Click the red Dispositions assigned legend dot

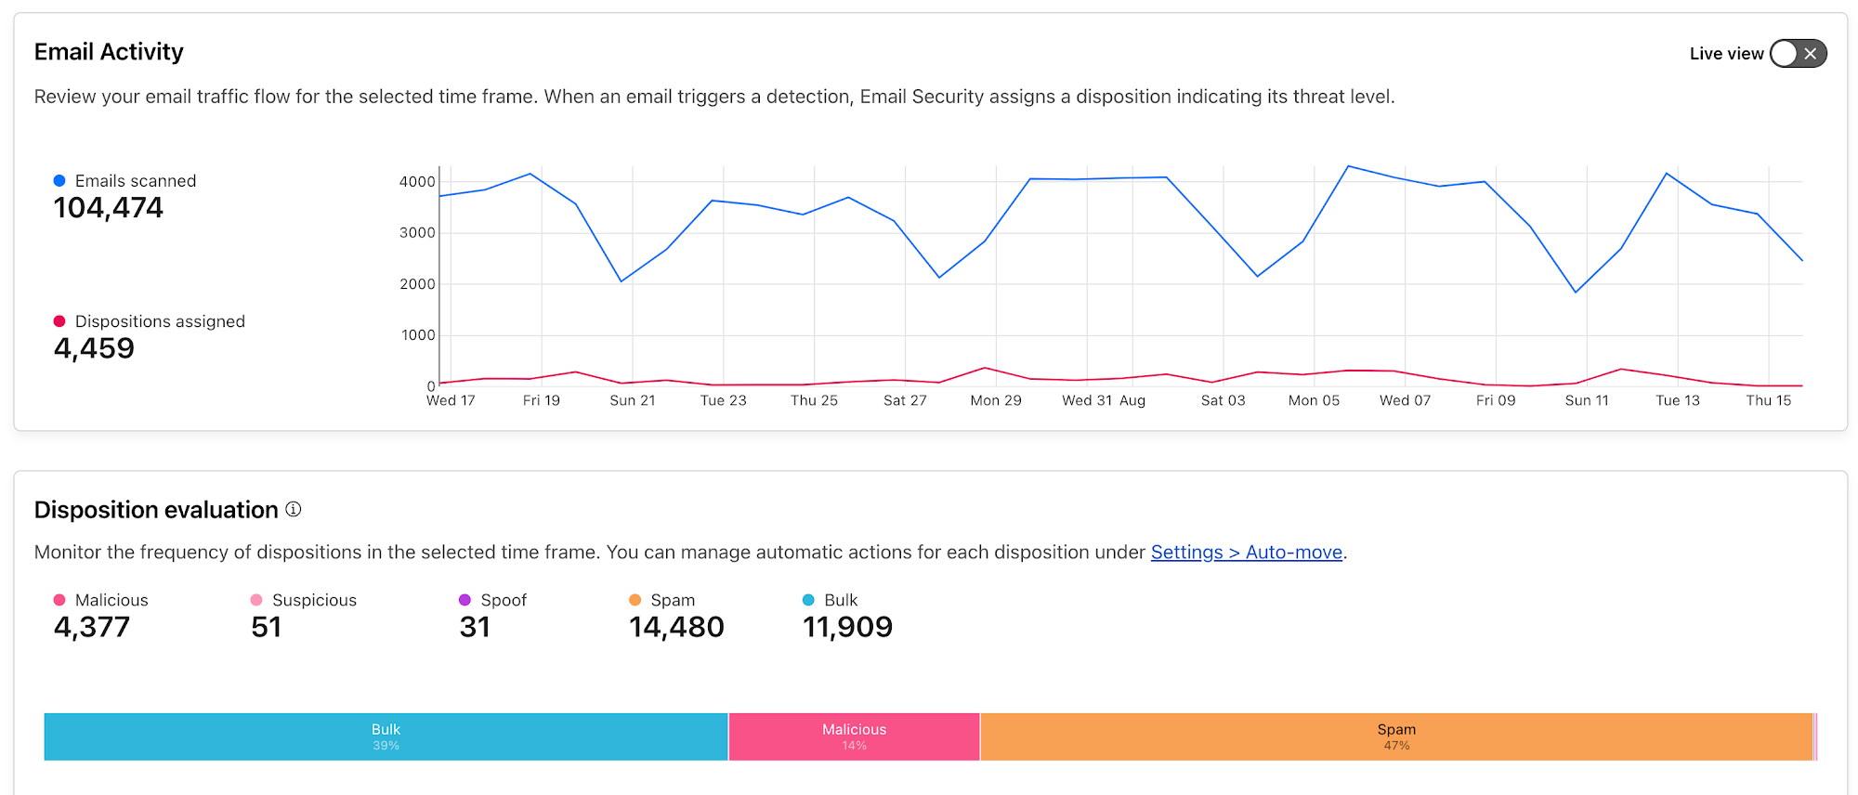point(59,321)
